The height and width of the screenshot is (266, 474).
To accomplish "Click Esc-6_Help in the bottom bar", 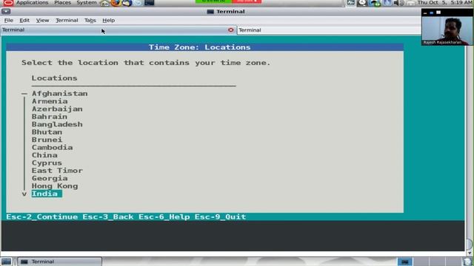I will click(164, 216).
